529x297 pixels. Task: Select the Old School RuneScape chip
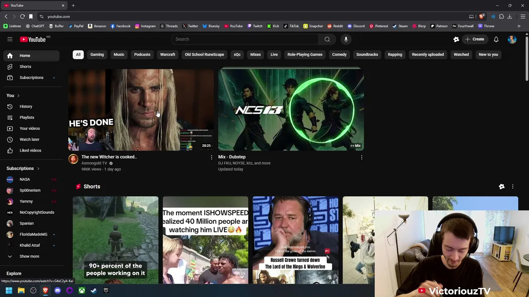point(204,54)
